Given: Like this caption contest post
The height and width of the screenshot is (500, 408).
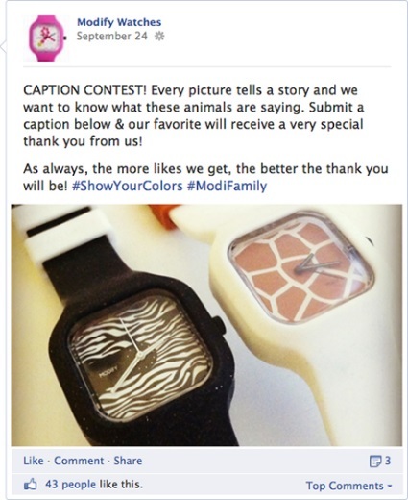Looking at the screenshot, I should click(34, 461).
